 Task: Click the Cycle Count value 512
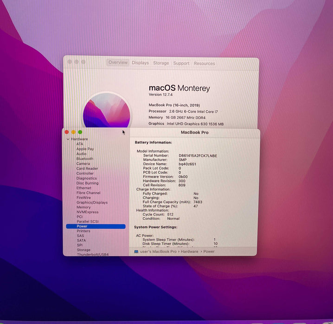coord(170,214)
